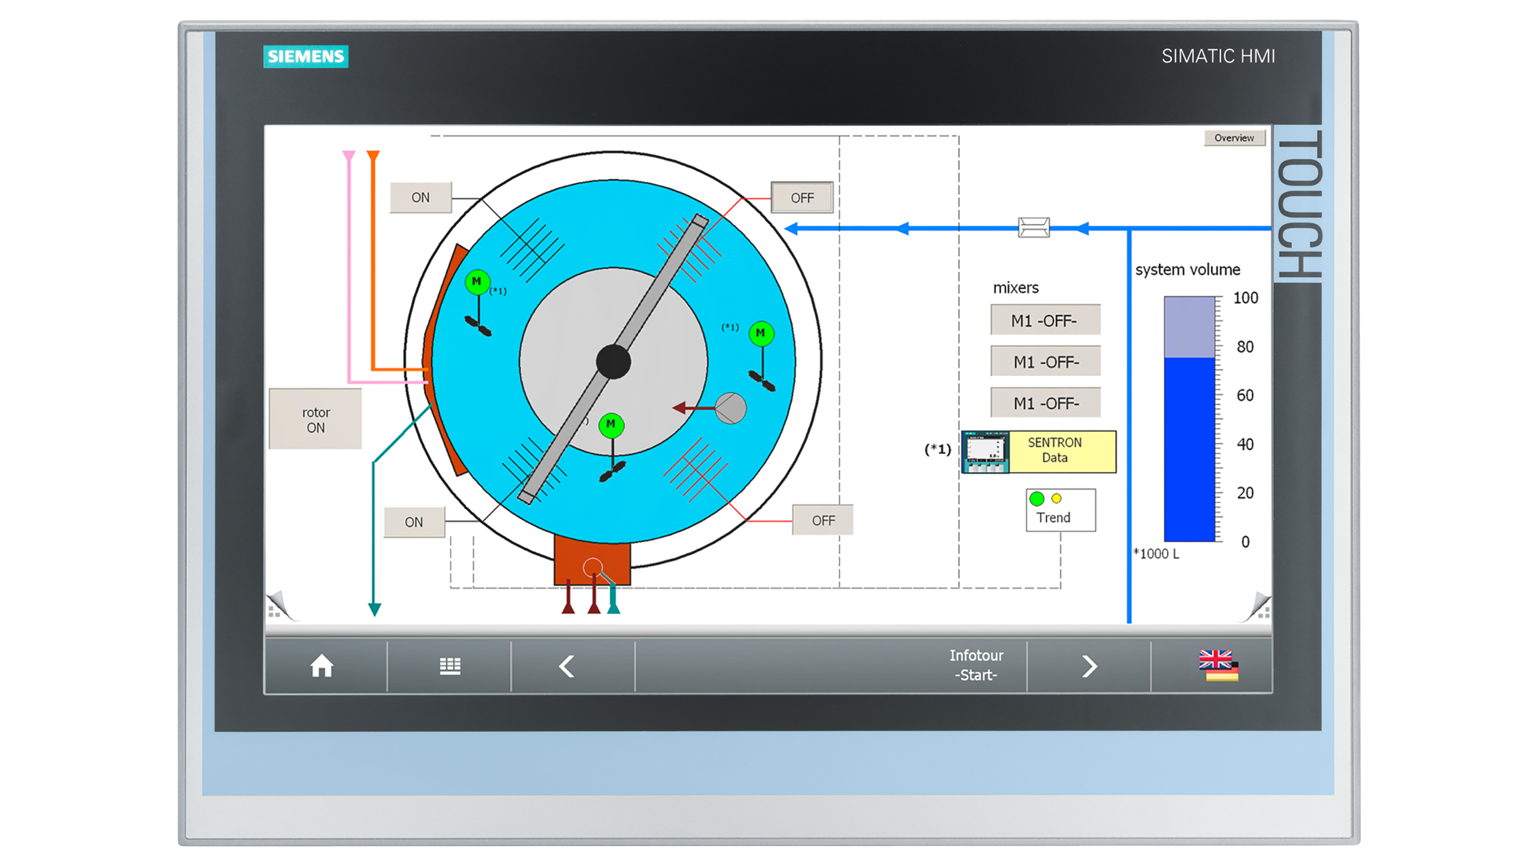Image resolution: width=1539 pixels, height=866 pixels.
Task: Toggle the rotor ON button
Action: pos(316,419)
